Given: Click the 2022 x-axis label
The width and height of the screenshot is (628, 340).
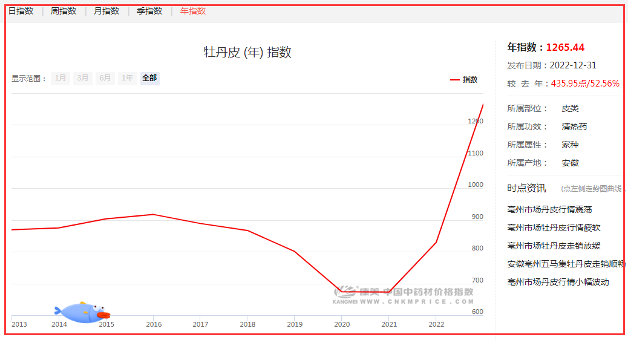Looking at the screenshot, I should (x=436, y=324).
